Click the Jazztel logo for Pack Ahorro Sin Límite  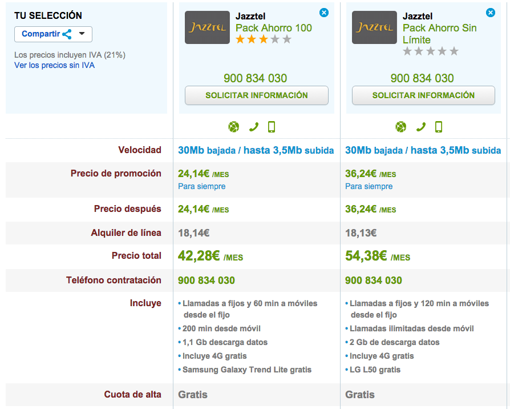click(x=374, y=27)
